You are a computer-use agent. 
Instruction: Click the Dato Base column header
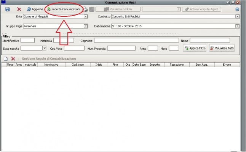139,65
